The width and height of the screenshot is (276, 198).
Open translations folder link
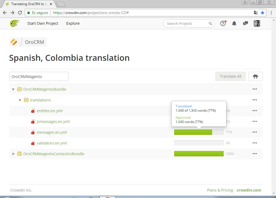(40, 100)
